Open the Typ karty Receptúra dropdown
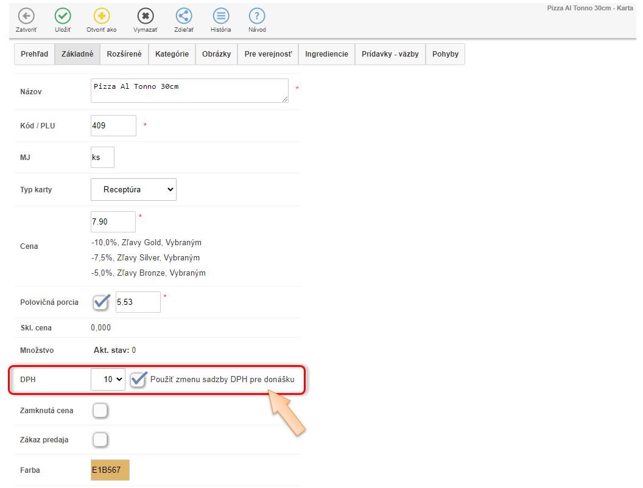This screenshot has height=488, width=643. [133, 189]
